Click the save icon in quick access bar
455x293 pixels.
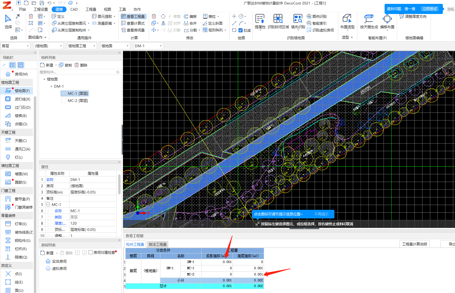[x=42, y=3]
